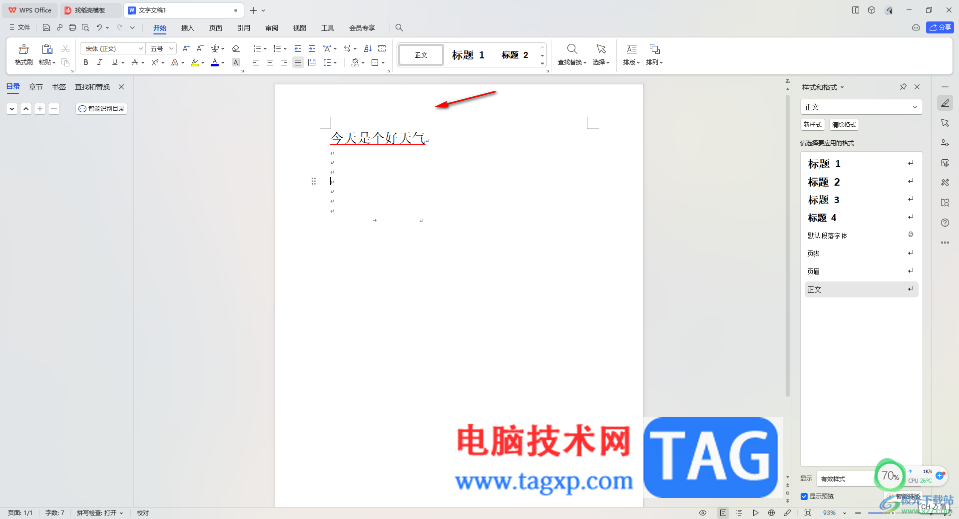The width and height of the screenshot is (959, 519).
Task: Click the 分享 share button
Action: (x=940, y=27)
